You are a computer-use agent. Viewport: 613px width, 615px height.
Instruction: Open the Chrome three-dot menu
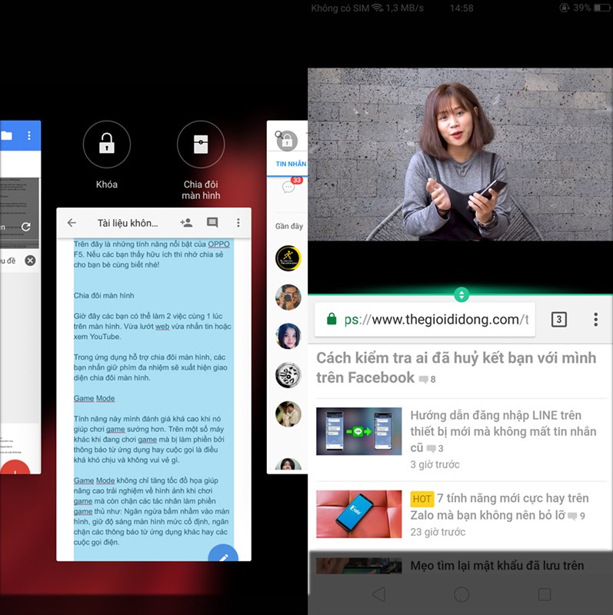point(596,319)
